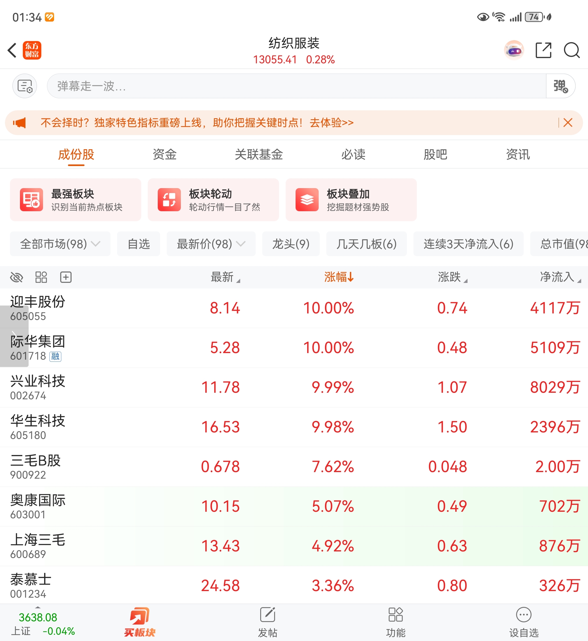
Task: Select the 自选 filter chip
Action: 138,244
